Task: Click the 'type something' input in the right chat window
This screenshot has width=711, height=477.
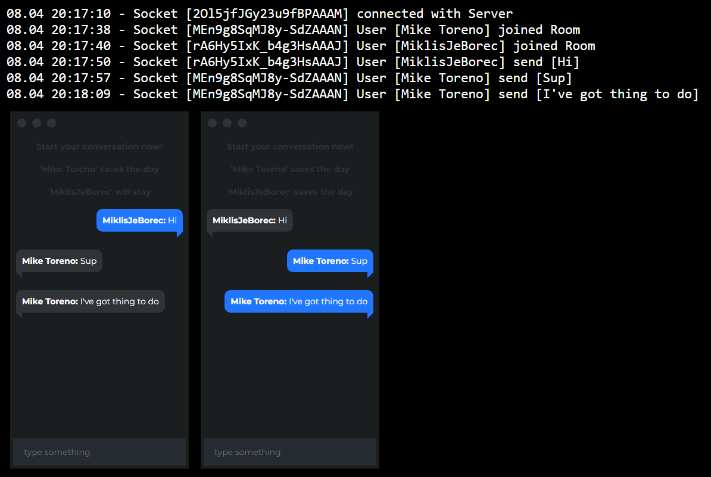Action: click(x=290, y=451)
